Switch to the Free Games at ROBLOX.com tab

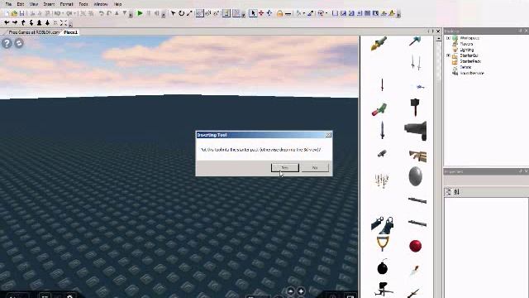point(34,32)
